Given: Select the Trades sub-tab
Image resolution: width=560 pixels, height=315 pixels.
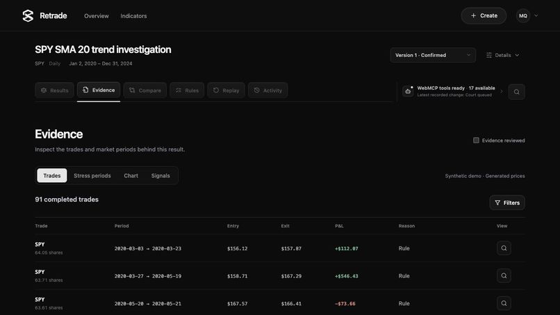Looking at the screenshot, I should pos(52,175).
